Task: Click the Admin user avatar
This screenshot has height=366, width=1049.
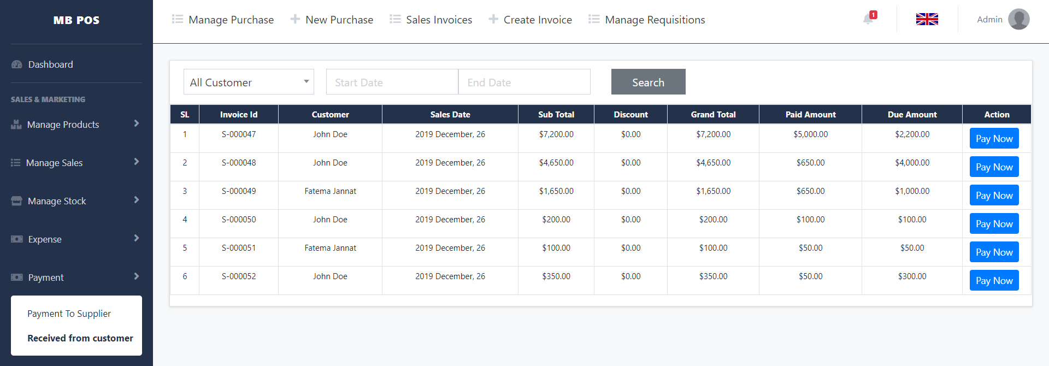Action: click(1018, 19)
